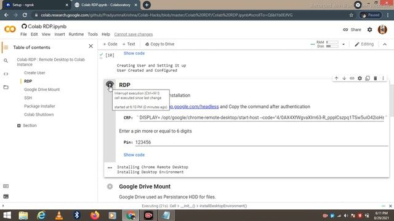Click the Colab logo
Screen dimensions: 394x221
point(10,29)
